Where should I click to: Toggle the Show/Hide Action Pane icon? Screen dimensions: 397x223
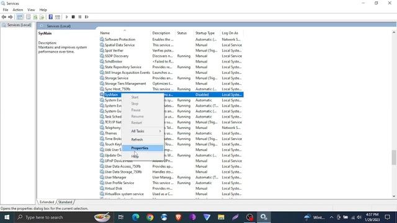(x=58, y=17)
